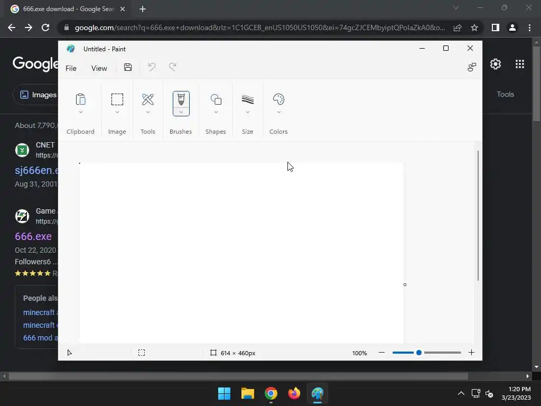This screenshot has height=406, width=541.
Task: Open Google settings gear icon
Action: pos(496,64)
